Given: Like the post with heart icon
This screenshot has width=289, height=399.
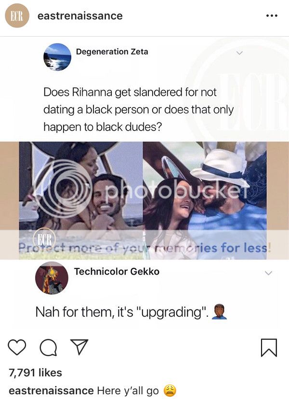Looking at the screenshot, I should [x=17, y=347].
